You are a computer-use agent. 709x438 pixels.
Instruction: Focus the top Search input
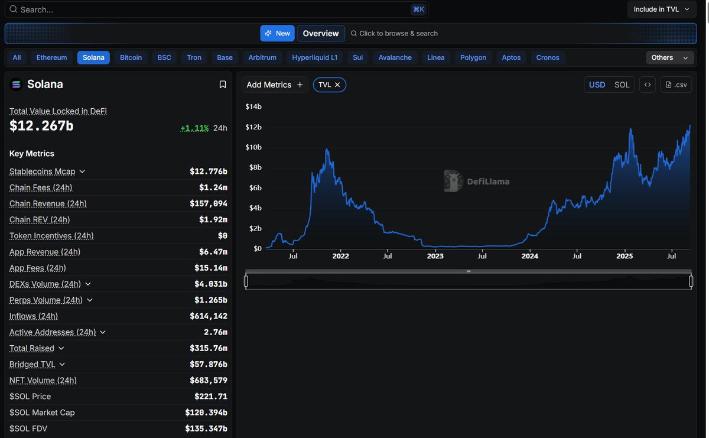[x=216, y=9]
